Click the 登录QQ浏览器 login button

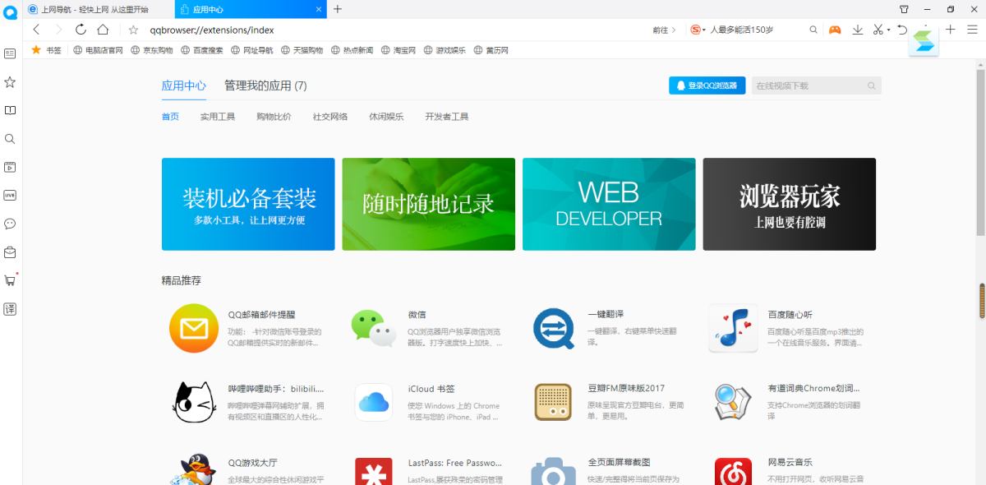coord(707,85)
